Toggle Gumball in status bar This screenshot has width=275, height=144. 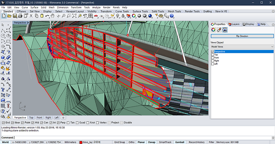click(x=180, y=142)
